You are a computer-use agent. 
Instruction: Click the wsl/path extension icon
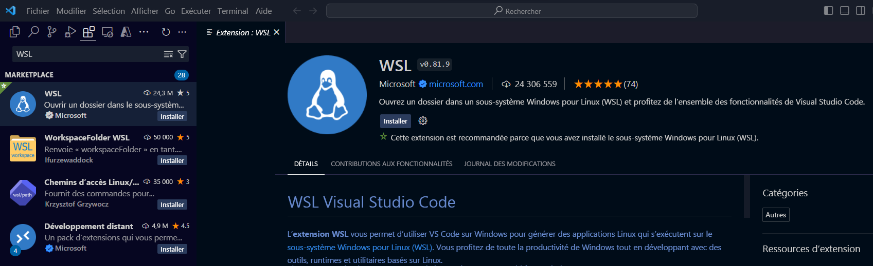(23, 193)
